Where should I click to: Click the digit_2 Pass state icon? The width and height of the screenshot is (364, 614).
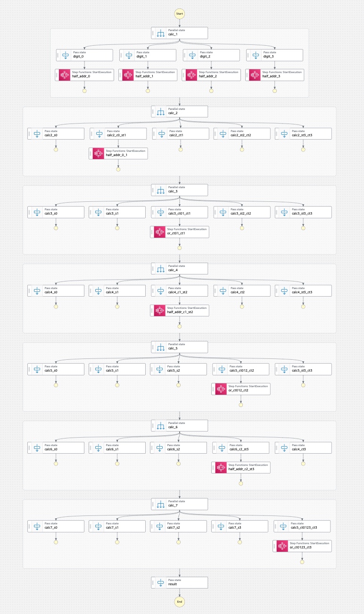192,55
